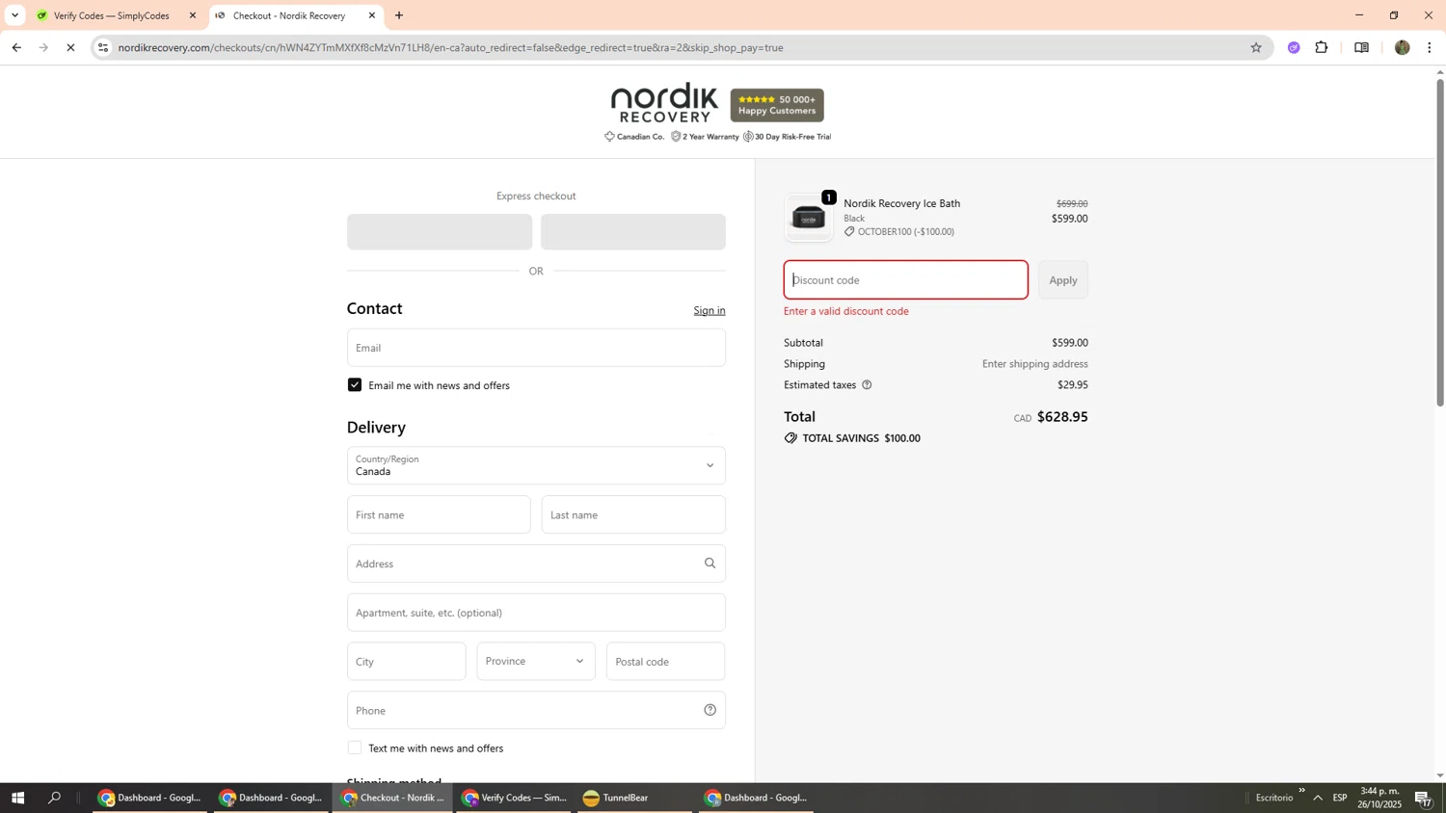This screenshot has height=813, width=1446.
Task: Close the Verify Codes SimplyCodes tab
Action: tap(192, 15)
